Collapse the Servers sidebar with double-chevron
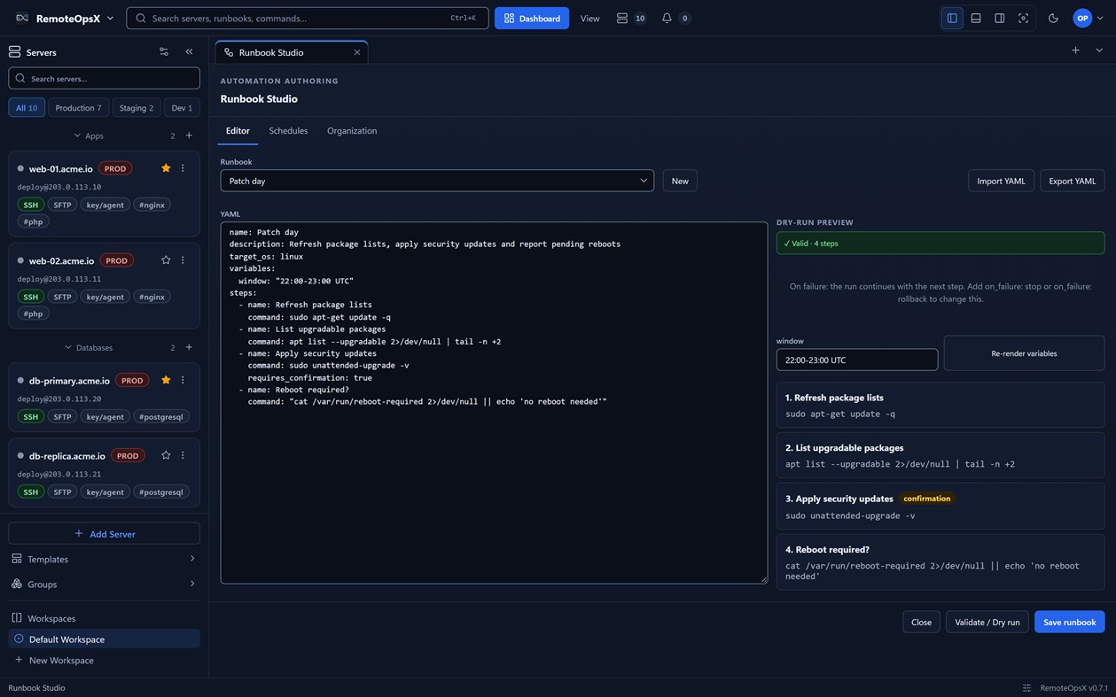 [189, 52]
